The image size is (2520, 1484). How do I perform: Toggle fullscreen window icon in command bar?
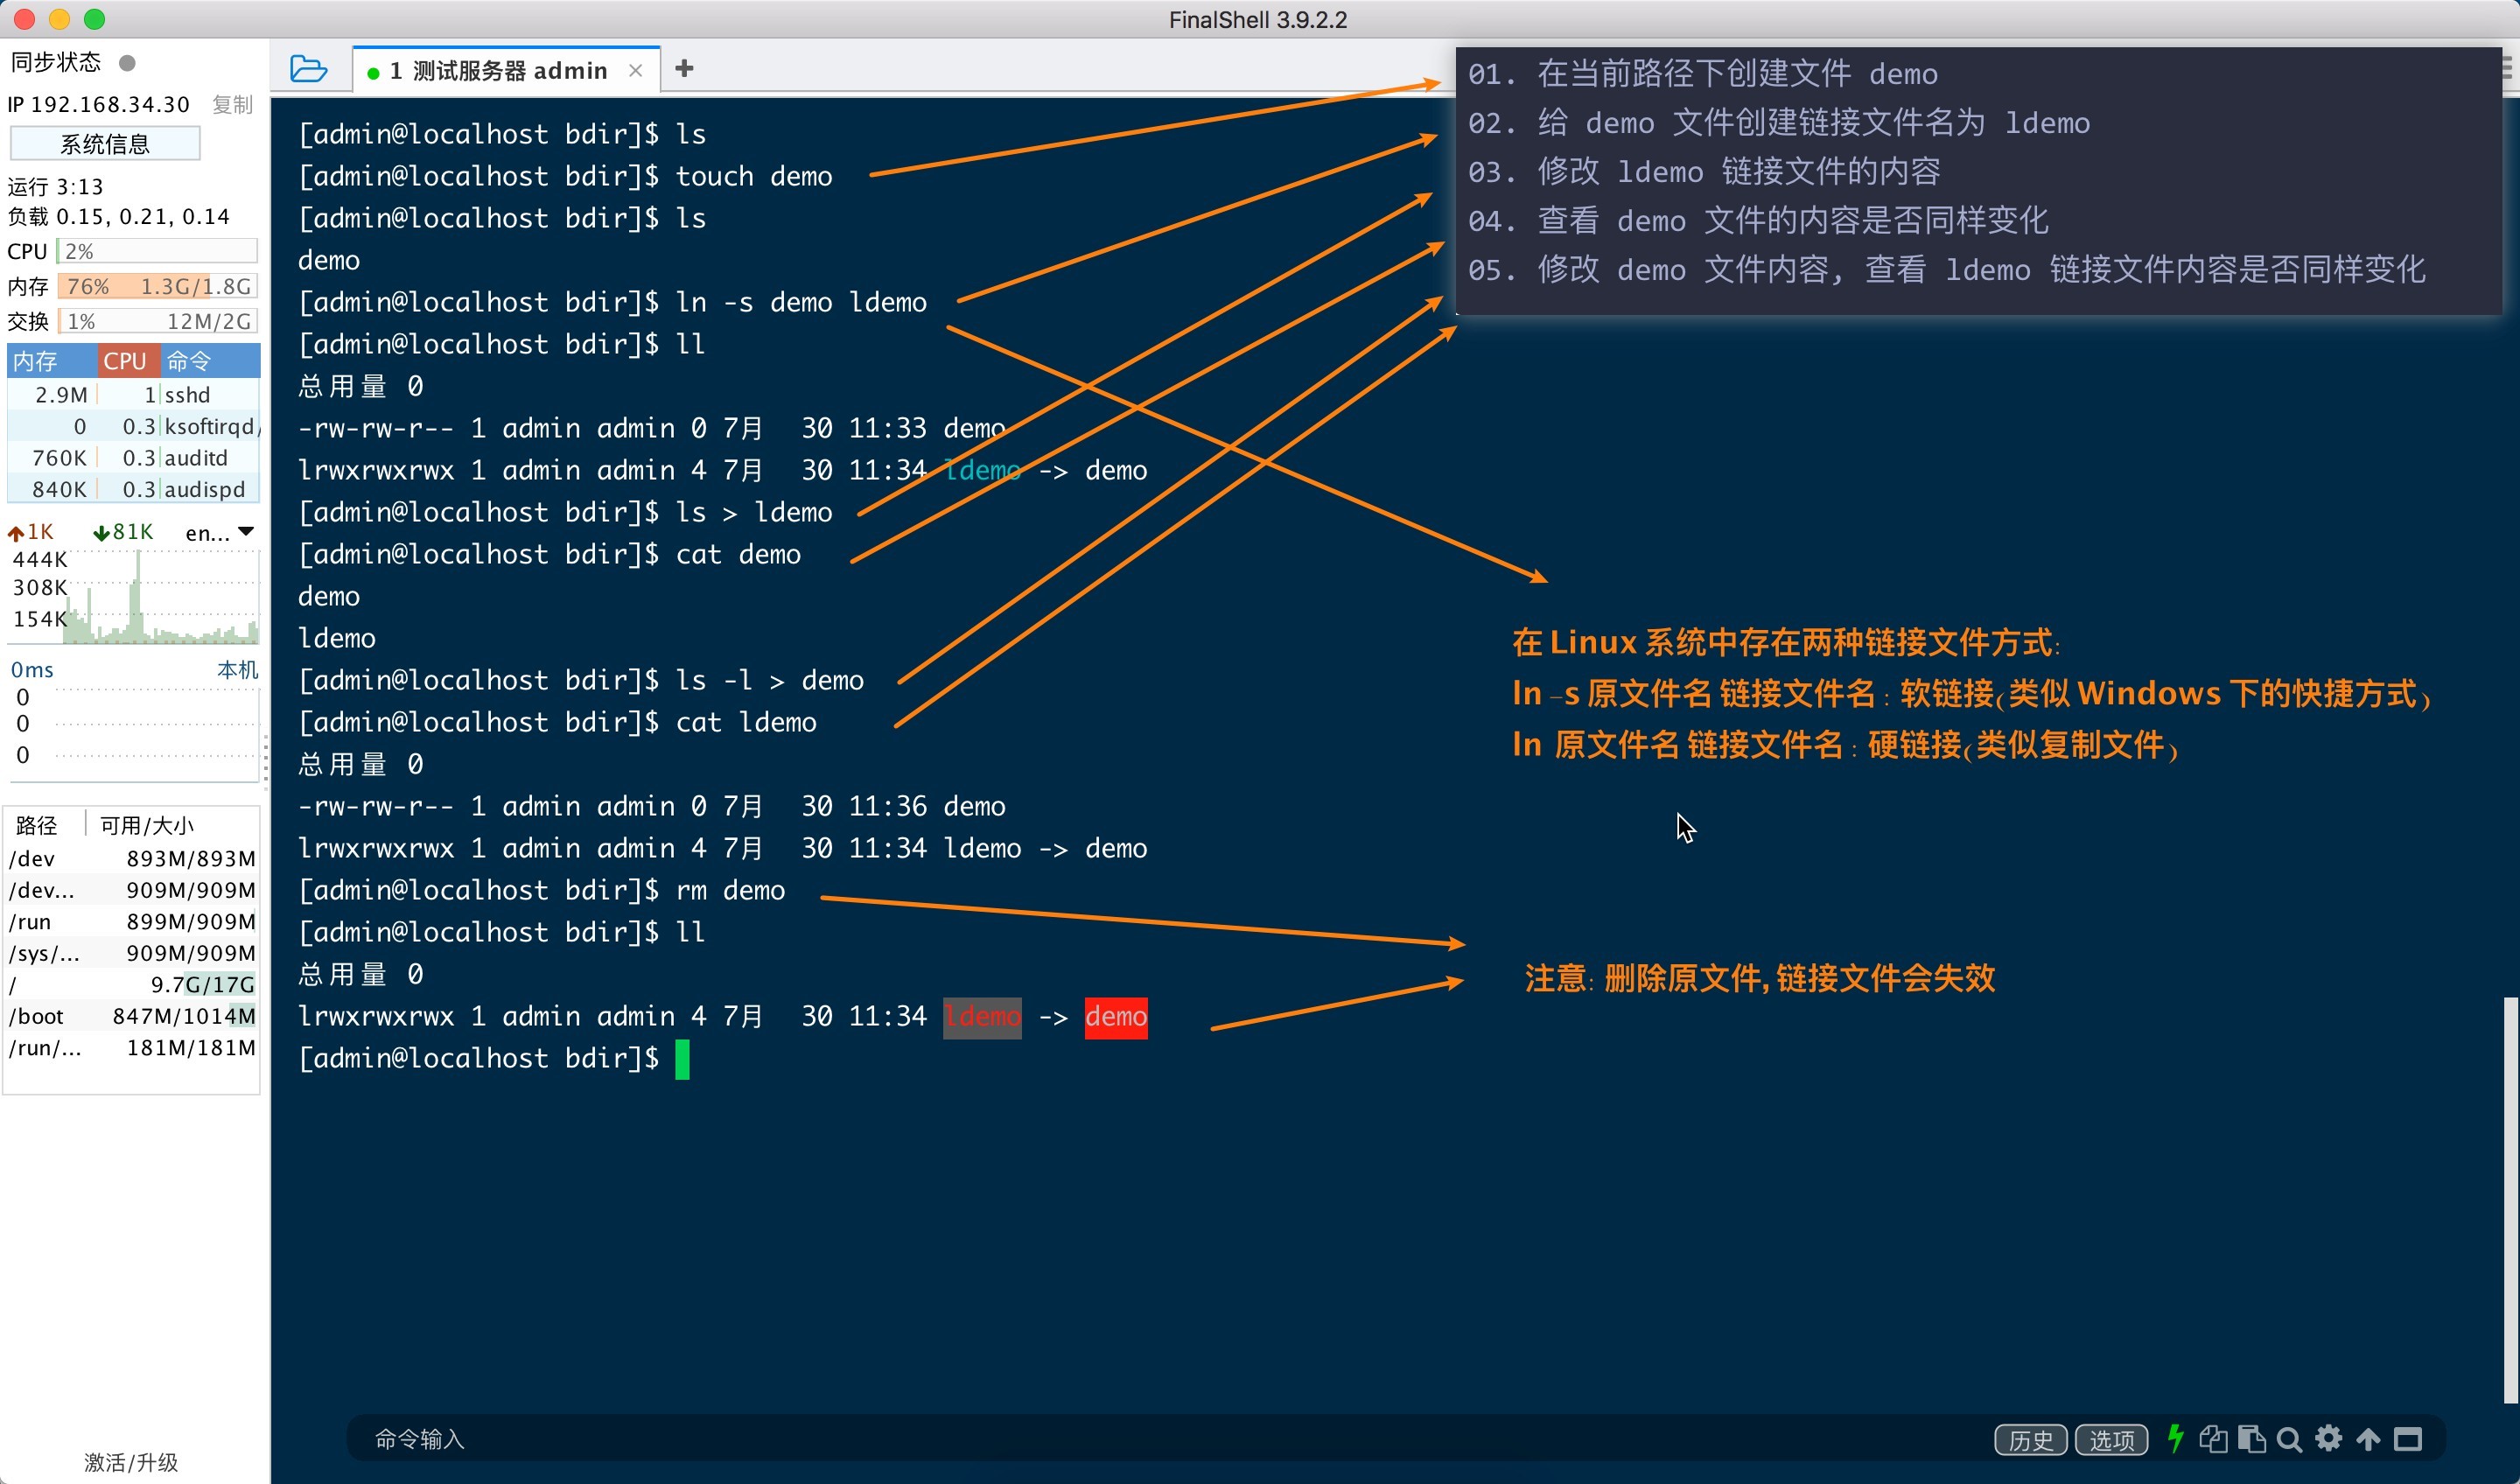click(x=2408, y=1439)
